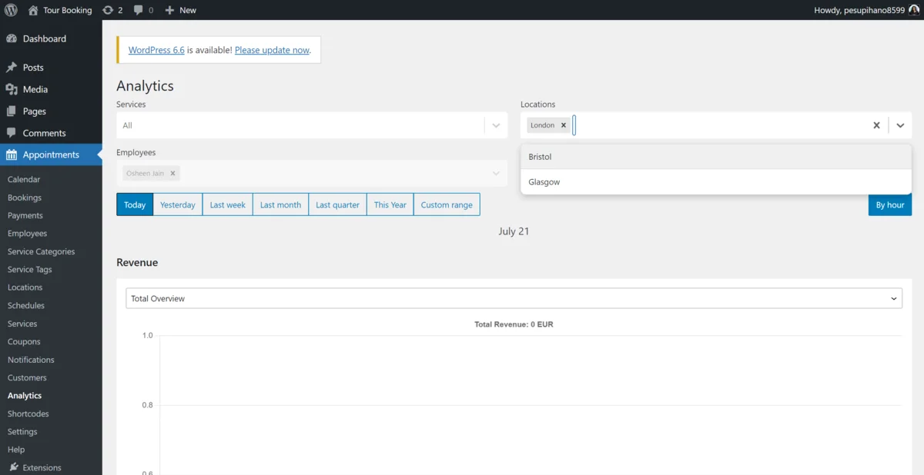Viewport: 924px width, 475px height.
Task: Open the Schedules submenu item
Action: tap(26, 305)
